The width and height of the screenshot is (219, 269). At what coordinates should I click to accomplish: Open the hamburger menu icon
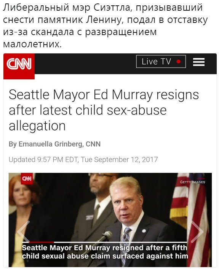pyautogui.click(x=199, y=62)
